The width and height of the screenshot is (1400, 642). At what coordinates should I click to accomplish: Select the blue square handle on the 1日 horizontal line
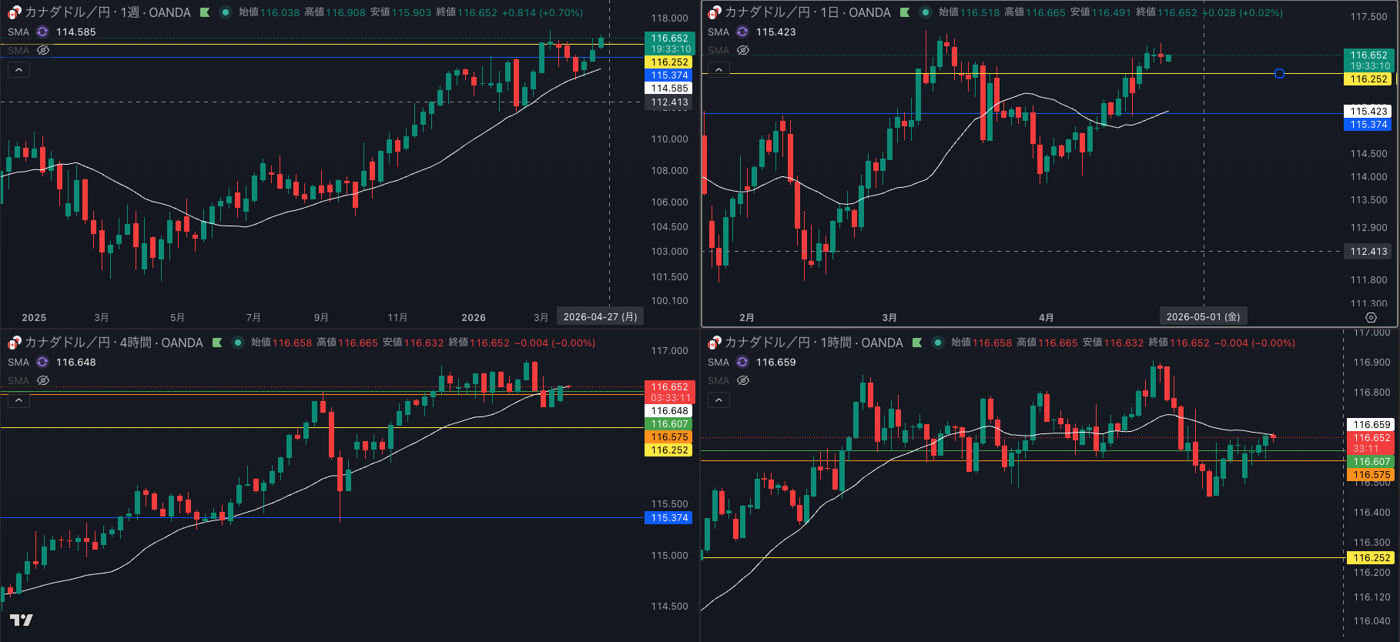[1279, 74]
